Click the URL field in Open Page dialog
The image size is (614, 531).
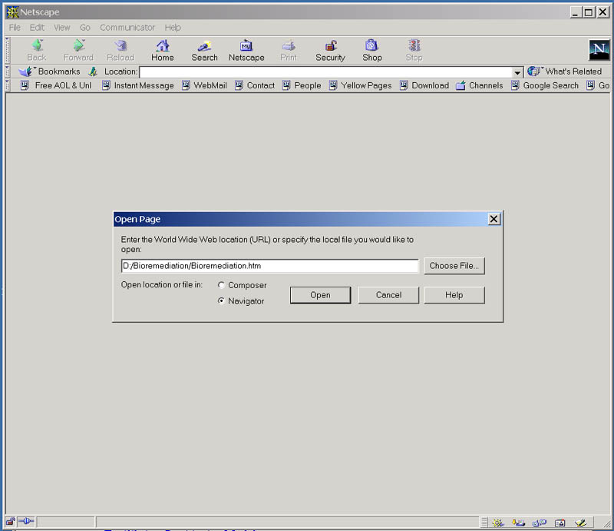point(270,266)
